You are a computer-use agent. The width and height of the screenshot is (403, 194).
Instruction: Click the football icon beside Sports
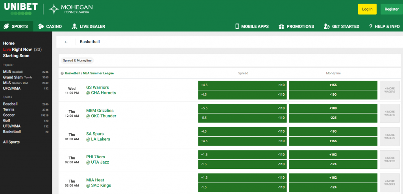click(6, 26)
